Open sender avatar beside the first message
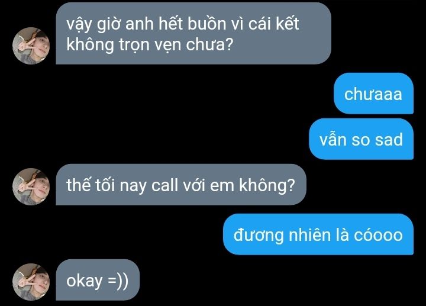426x306 pixels. click(31, 46)
